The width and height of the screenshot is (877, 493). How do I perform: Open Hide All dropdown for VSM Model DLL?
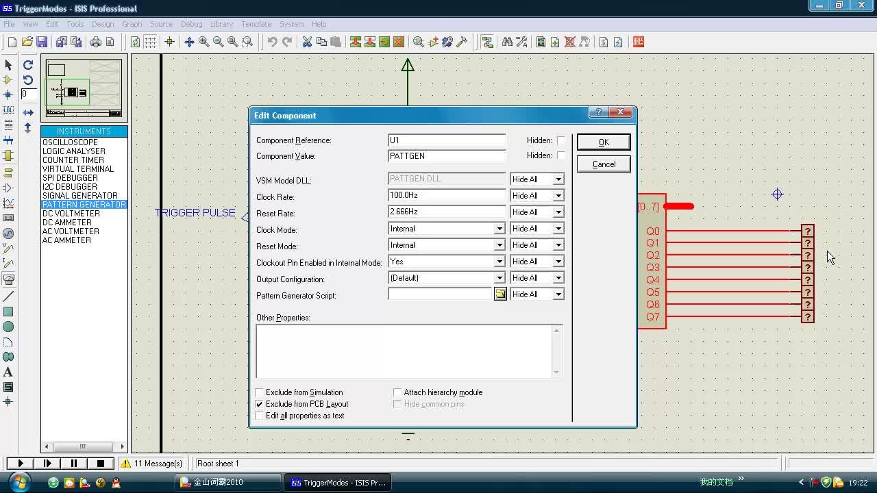click(558, 179)
